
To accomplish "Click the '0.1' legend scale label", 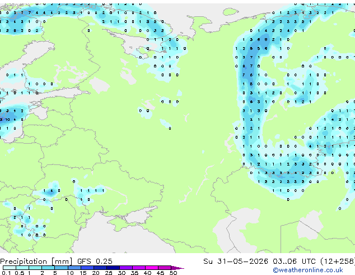I will click(x=7, y=273).
